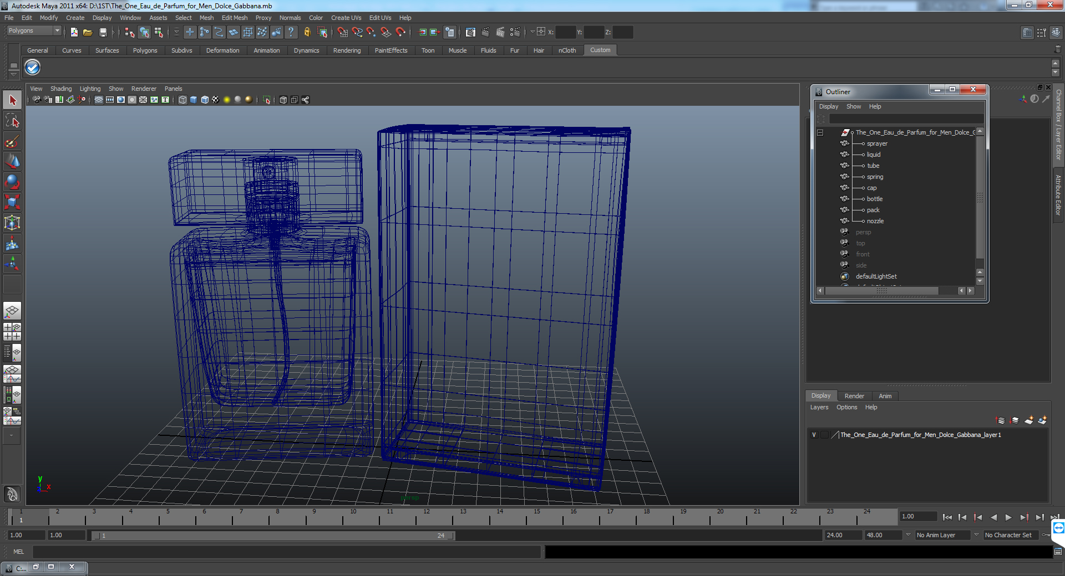Switch to the Render layer tab
Viewport: 1065px width, 576px height.
(854, 396)
